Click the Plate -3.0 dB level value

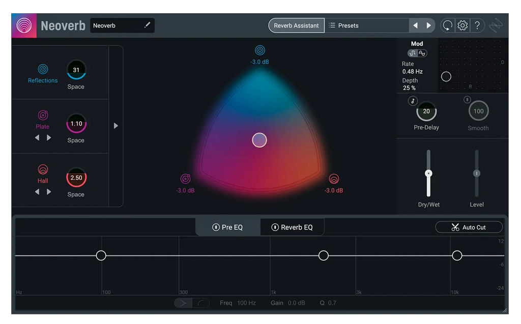(185, 190)
